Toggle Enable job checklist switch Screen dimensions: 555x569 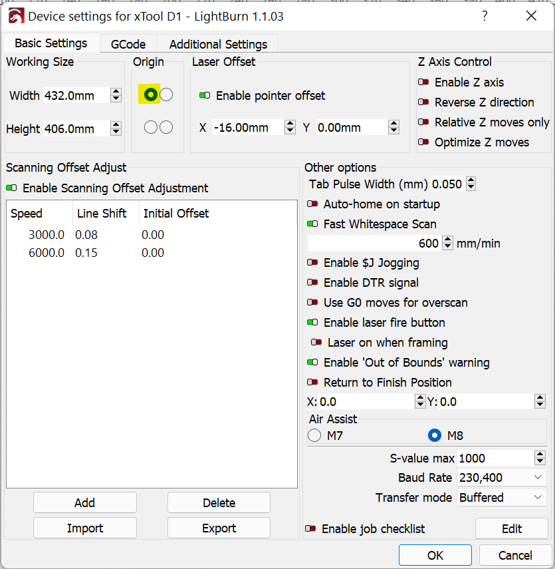pos(310,528)
